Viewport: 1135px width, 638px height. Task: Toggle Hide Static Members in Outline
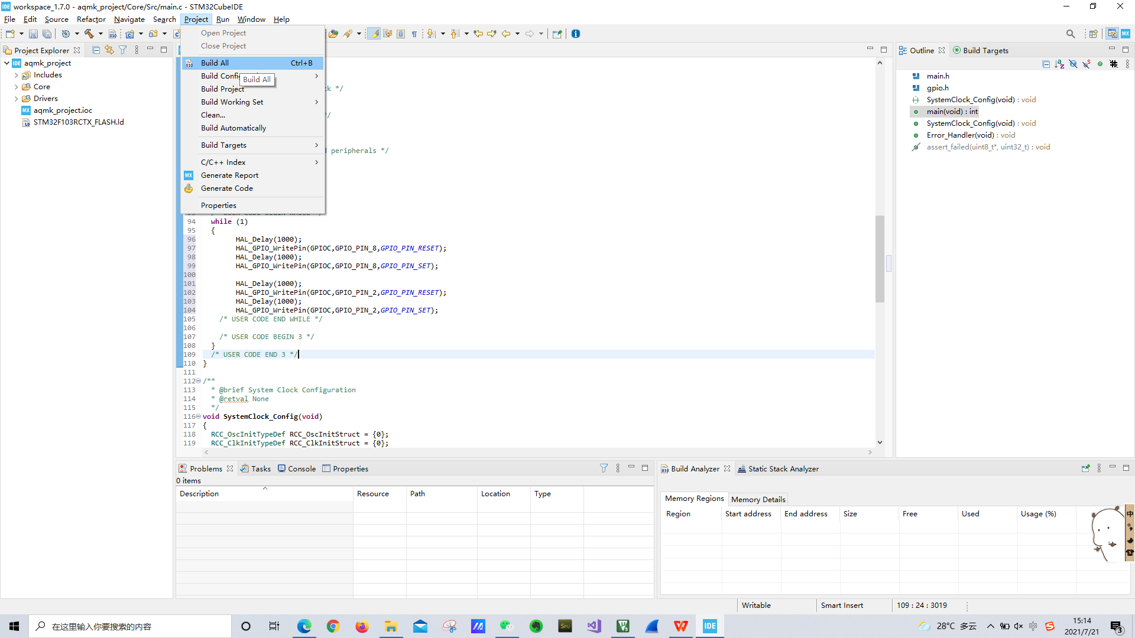click(x=1087, y=64)
